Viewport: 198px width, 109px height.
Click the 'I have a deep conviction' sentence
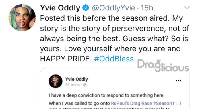pos(107,95)
